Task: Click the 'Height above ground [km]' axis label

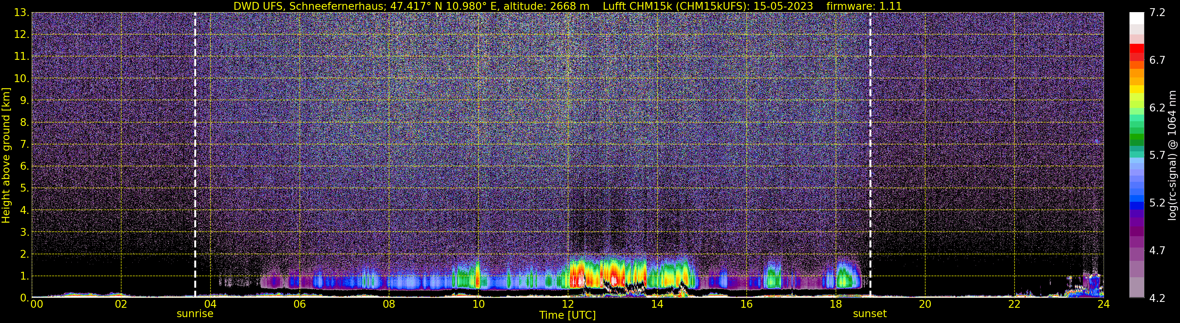Action: coord(6,155)
